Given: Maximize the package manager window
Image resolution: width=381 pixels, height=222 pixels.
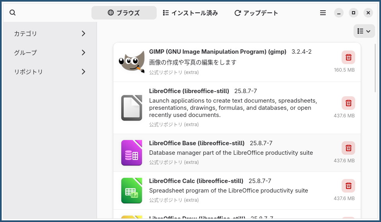Looking at the screenshot, I should click(x=354, y=13).
